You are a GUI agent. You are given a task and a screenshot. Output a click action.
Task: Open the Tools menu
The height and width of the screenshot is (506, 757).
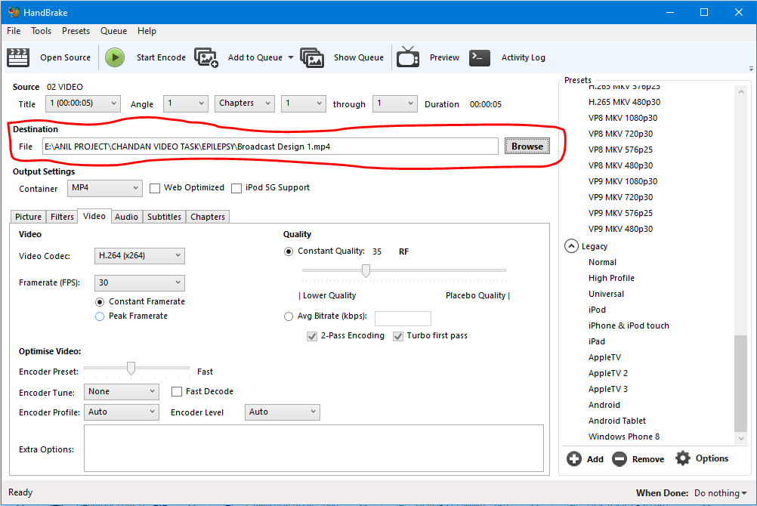click(x=41, y=31)
